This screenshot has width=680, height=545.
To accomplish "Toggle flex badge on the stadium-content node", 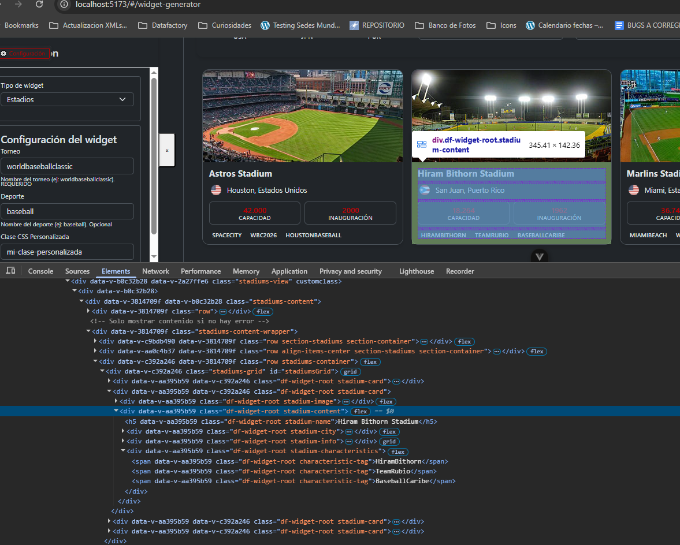I will [x=361, y=412].
